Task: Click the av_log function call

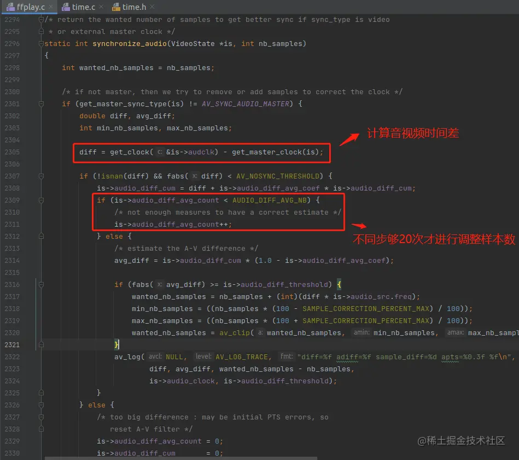Action: point(127,357)
